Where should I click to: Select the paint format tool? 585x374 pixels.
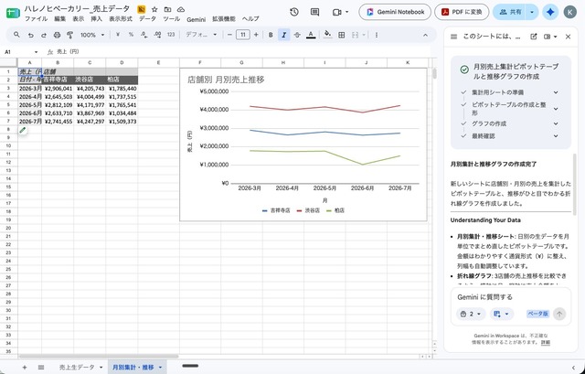(69, 35)
